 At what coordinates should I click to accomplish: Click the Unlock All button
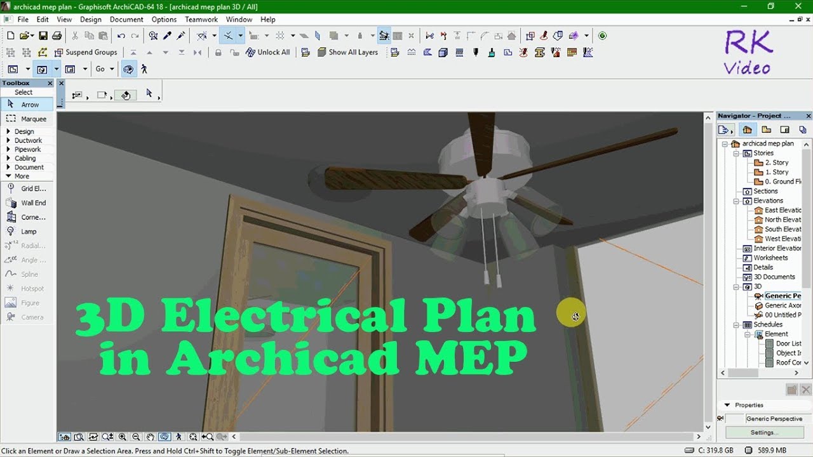267,53
